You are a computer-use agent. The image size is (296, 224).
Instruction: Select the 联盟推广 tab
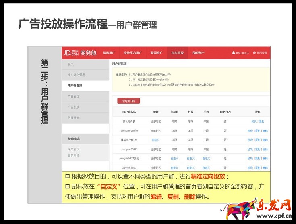click(156, 53)
